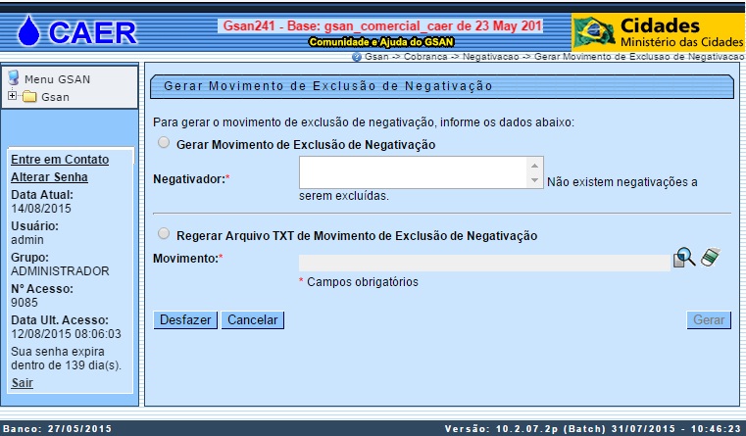Click the Nº Acesso value 9085

[x=25, y=303]
